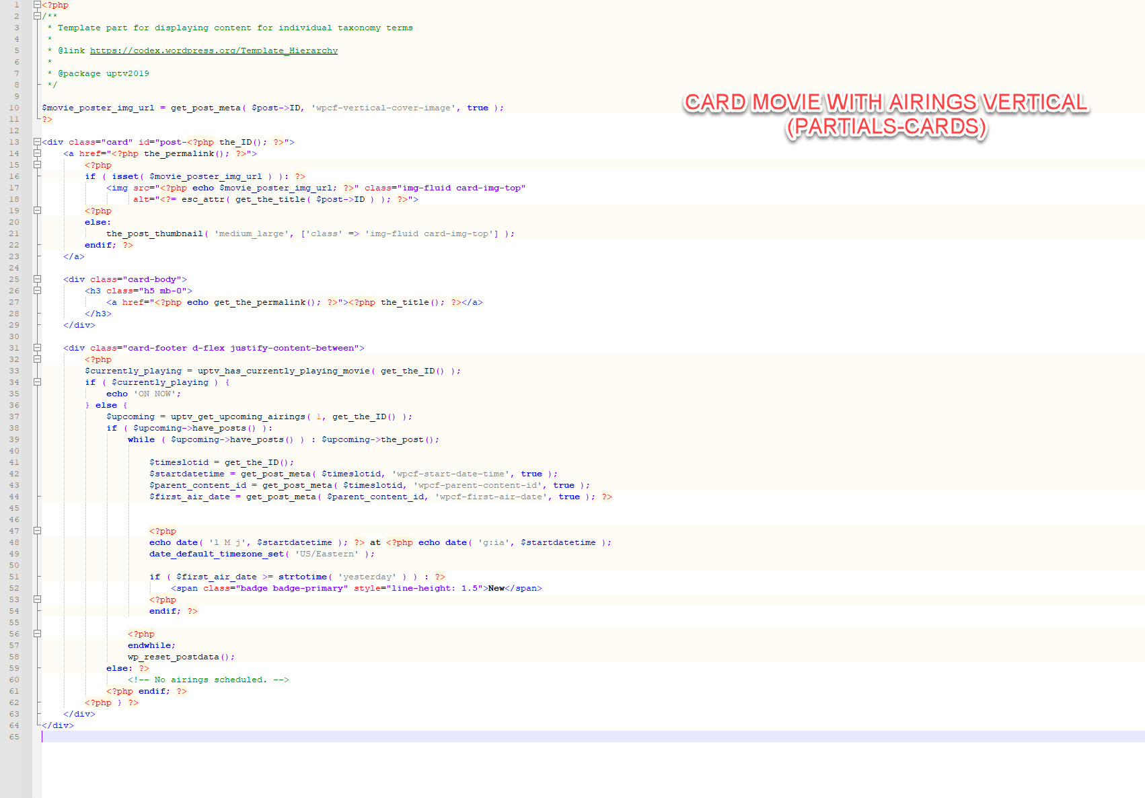The image size is (1145, 798).
Task: Fold the card-body div on line 25
Action: [x=37, y=279]
